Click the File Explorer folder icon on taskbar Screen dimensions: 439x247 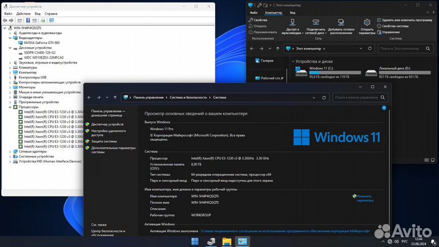click(x=226, y=242)
